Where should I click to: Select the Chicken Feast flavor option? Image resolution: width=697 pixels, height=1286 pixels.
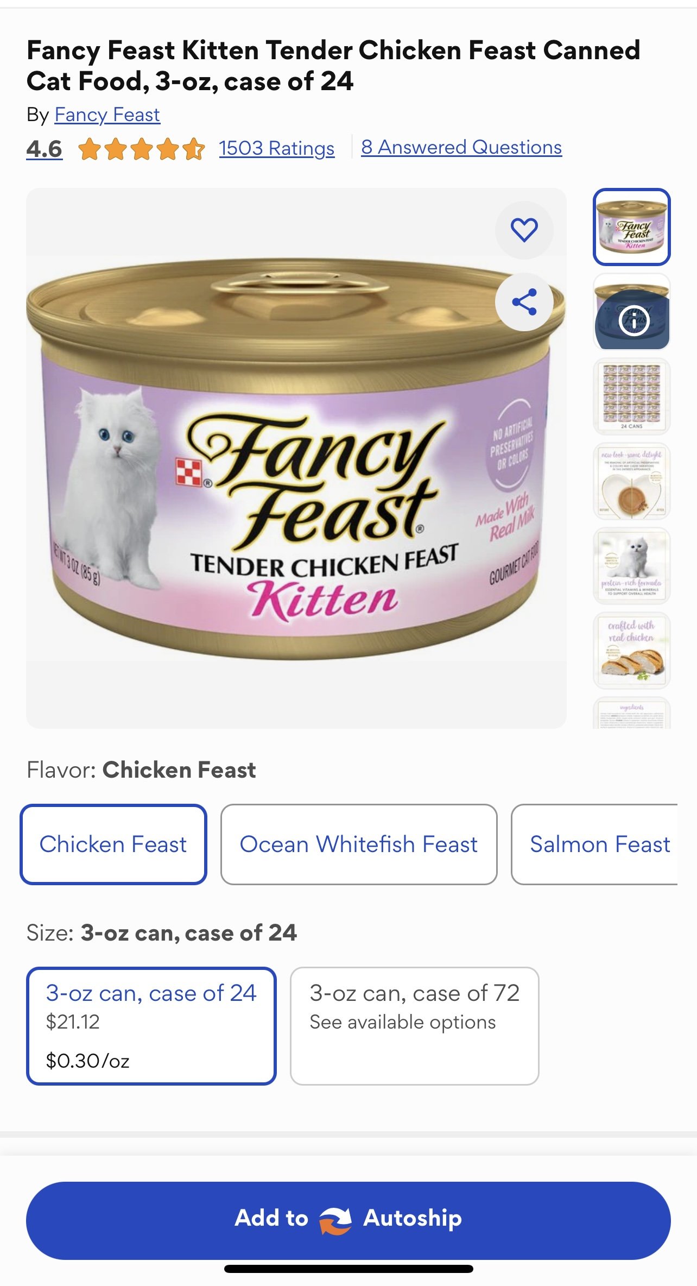tap(113, 844)
